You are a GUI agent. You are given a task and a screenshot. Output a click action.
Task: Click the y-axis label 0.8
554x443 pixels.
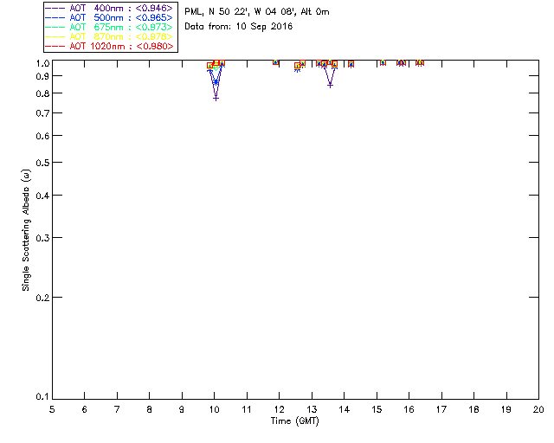pos(42,93)
